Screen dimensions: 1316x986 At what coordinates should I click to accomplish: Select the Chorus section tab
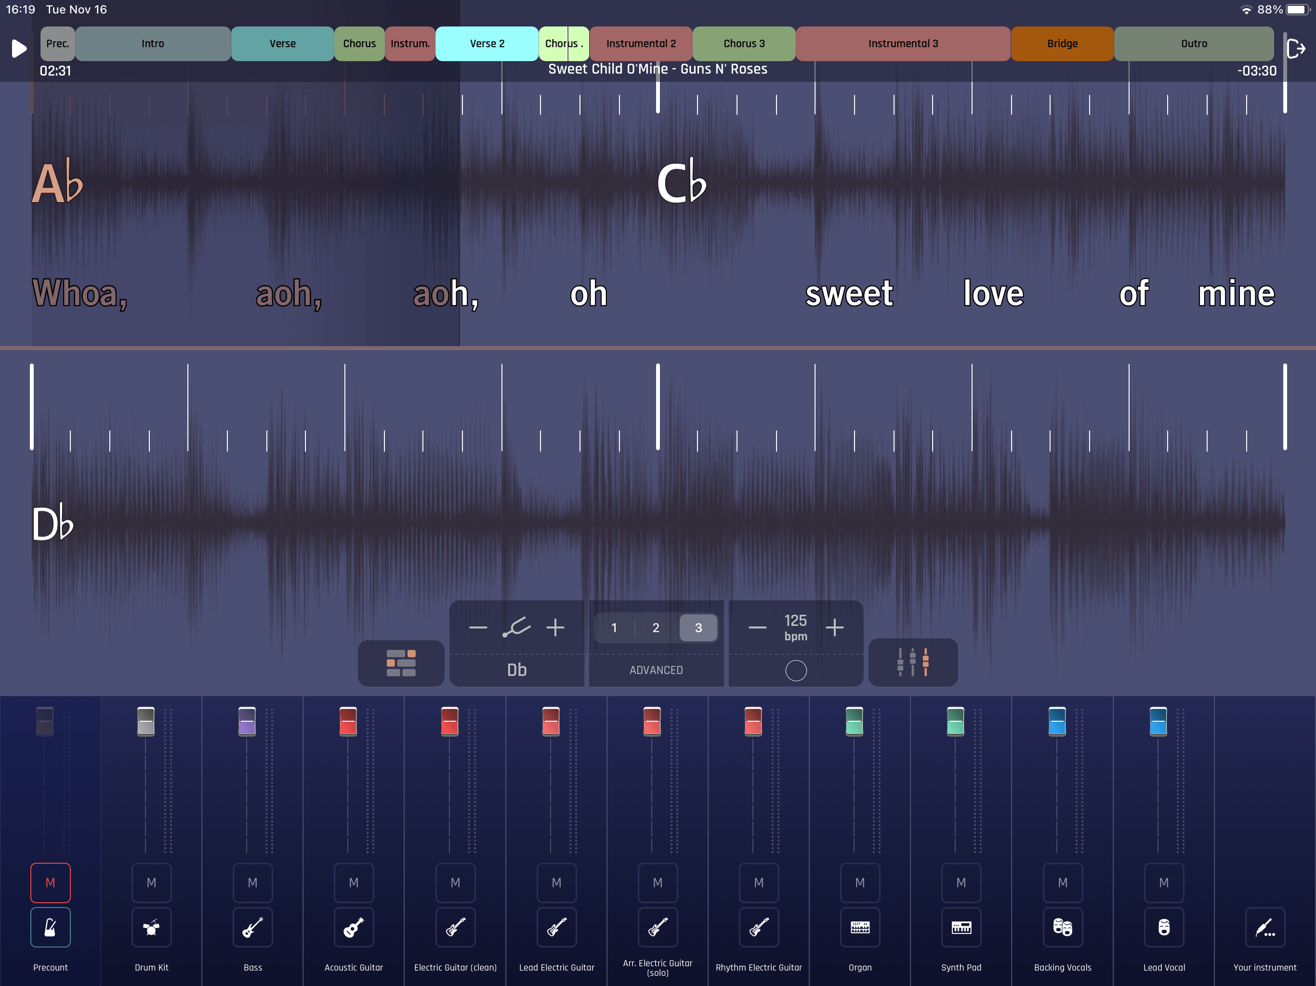[357, 42]
